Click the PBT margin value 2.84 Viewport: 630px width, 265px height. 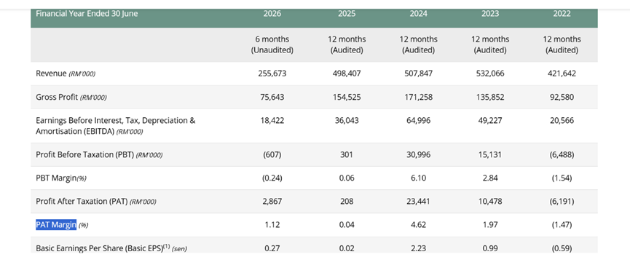pos(490,178)
